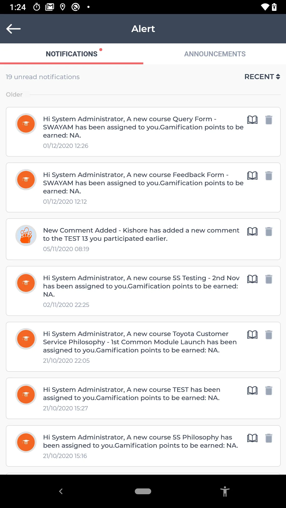This screenshot has height=508, width=286.
Task: Mark the Kishore comment notification as read
Action: coord(252,231)
